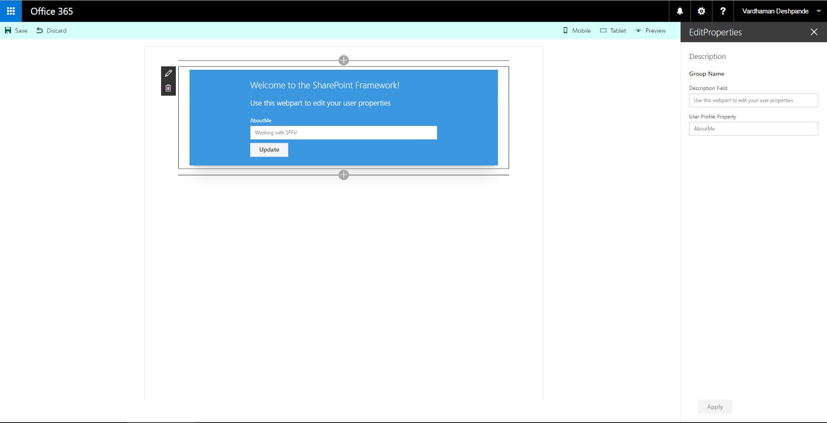
Task: Open settings gear menu
Action: (x=701, y=11)
